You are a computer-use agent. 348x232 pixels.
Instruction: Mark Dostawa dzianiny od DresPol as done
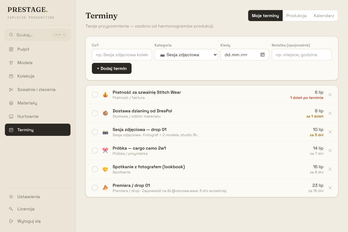[x=95, y=113]
